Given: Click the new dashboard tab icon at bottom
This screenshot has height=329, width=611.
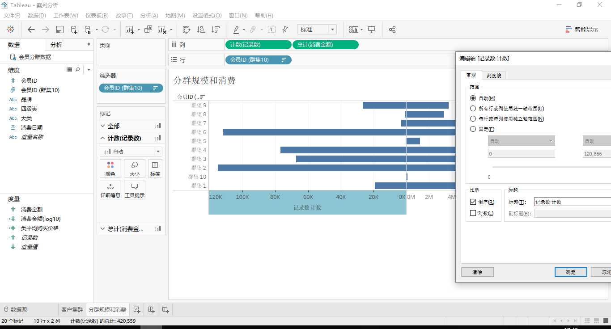Looking at the screenshot, I should (151, 309).
